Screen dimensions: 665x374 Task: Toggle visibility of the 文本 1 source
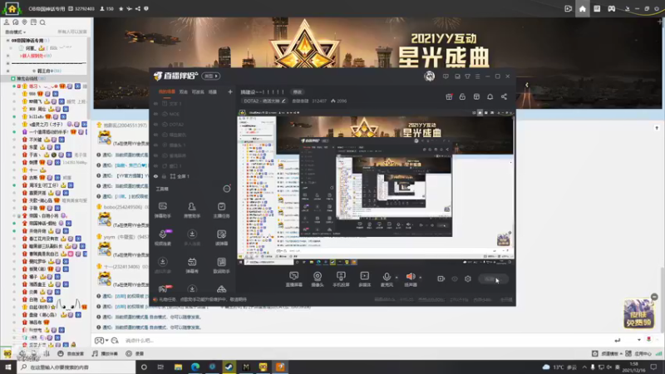155,103
